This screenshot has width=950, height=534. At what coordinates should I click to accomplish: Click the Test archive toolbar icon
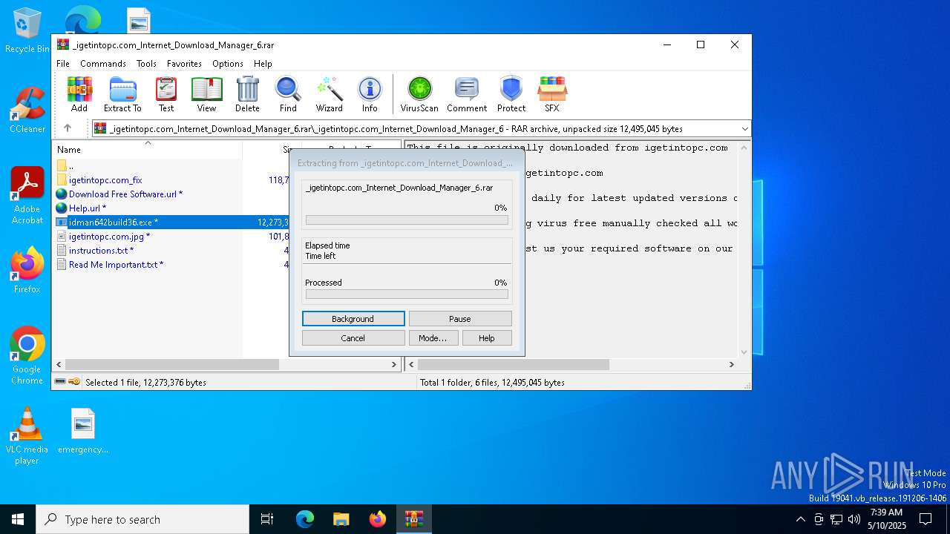166,94
